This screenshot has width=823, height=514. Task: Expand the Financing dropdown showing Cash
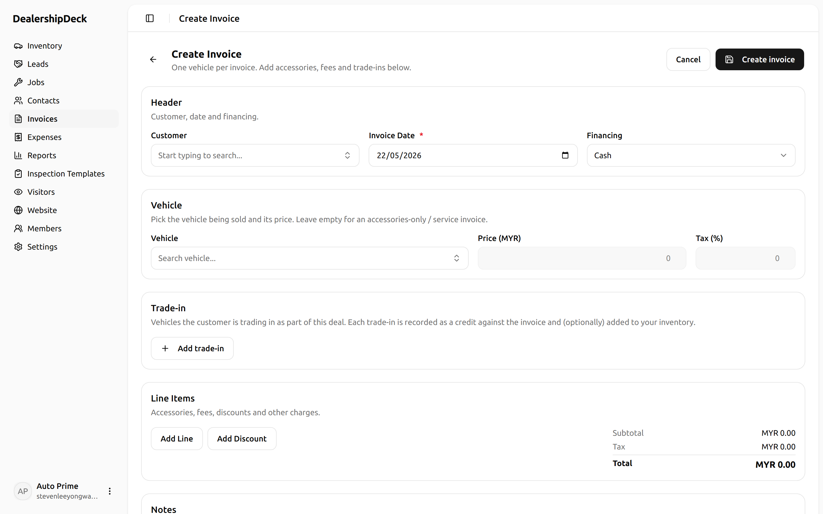(691, 155)
